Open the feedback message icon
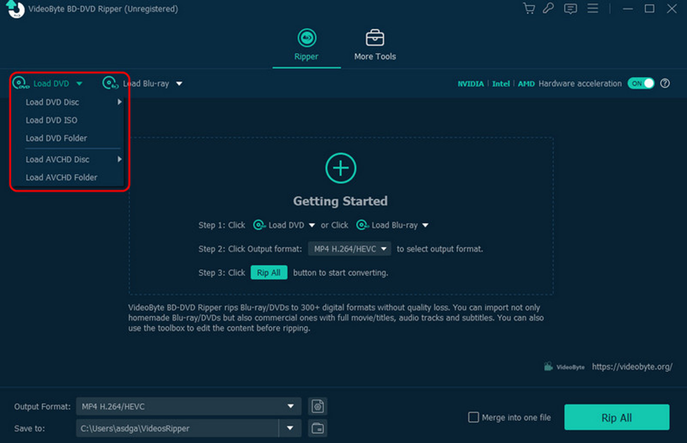Image resolution: width=687 pixels, height=443 pixels. click(x=571, y=8)
